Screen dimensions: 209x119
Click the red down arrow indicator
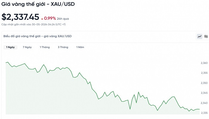pyautogui.click(x=42, y=19)
